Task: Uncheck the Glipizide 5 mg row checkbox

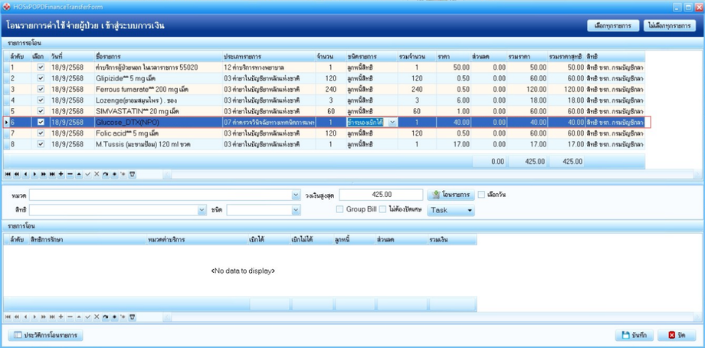Action: 41,77
